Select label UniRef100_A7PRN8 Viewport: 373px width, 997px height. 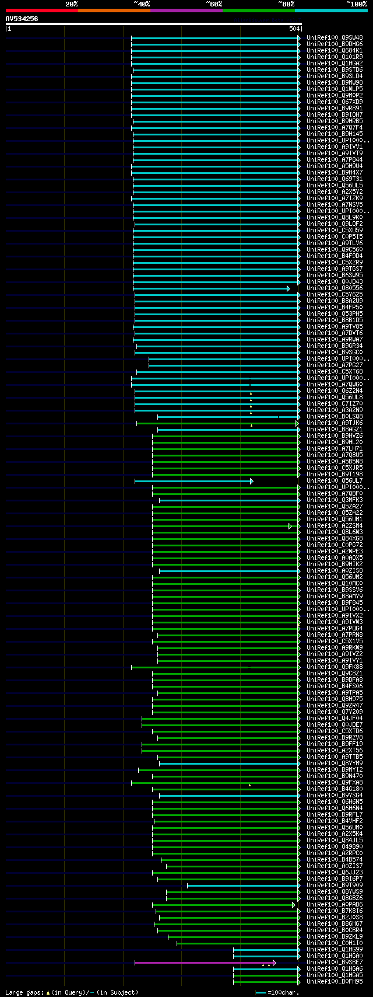click(x=335, y=635)
